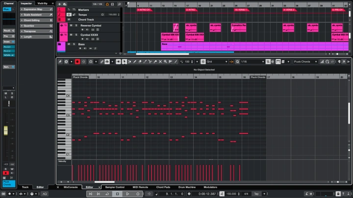Open the Modulators tab
The width and height of the screenshot is (353, 198).
(210, 187)
